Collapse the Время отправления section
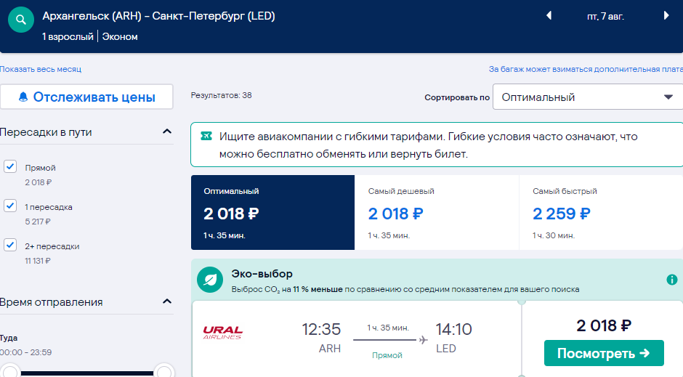683x377 pixels. [x=167, y=301]
